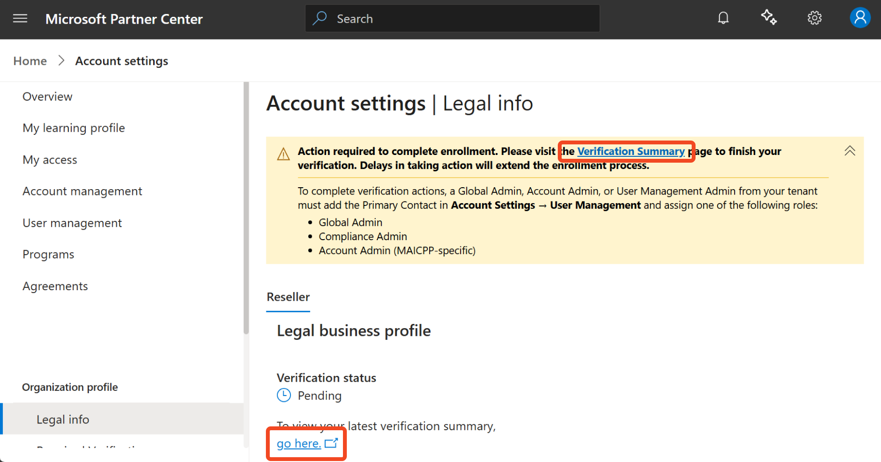Open the hamburger navigation menu

point(20,19)
